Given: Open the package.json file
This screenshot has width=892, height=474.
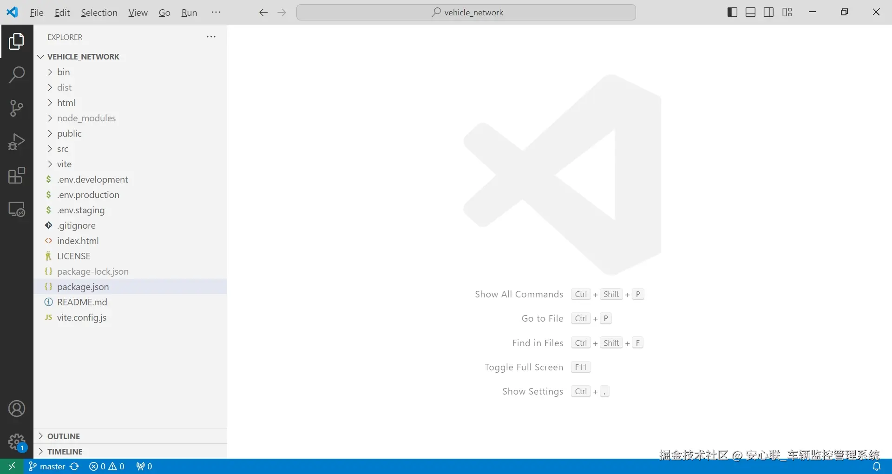Looking at the screenshot, I should [x=131, y=287].
